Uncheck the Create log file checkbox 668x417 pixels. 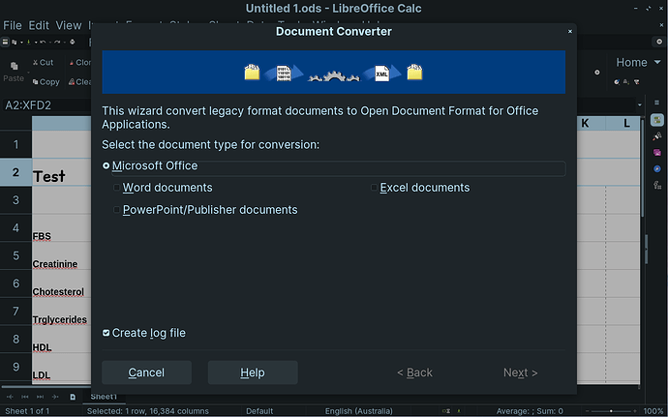coord(106,333)
